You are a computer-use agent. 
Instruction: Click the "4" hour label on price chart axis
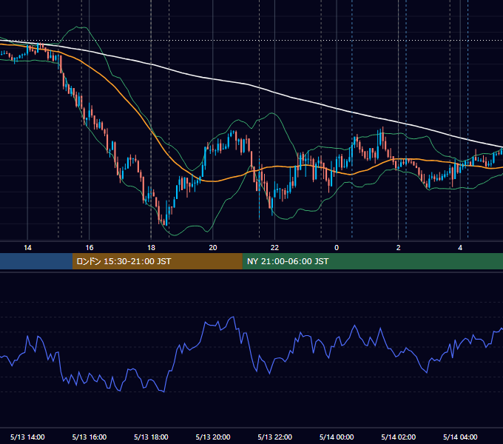(460, 248)
